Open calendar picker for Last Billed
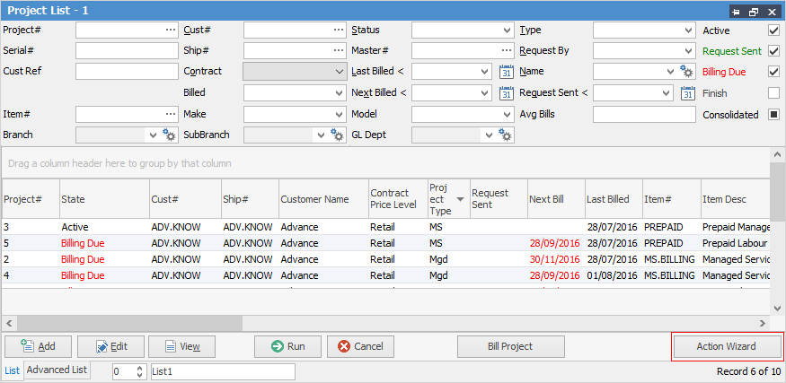The height and width of the screenshot is (383, 786). tap(506, 72)
